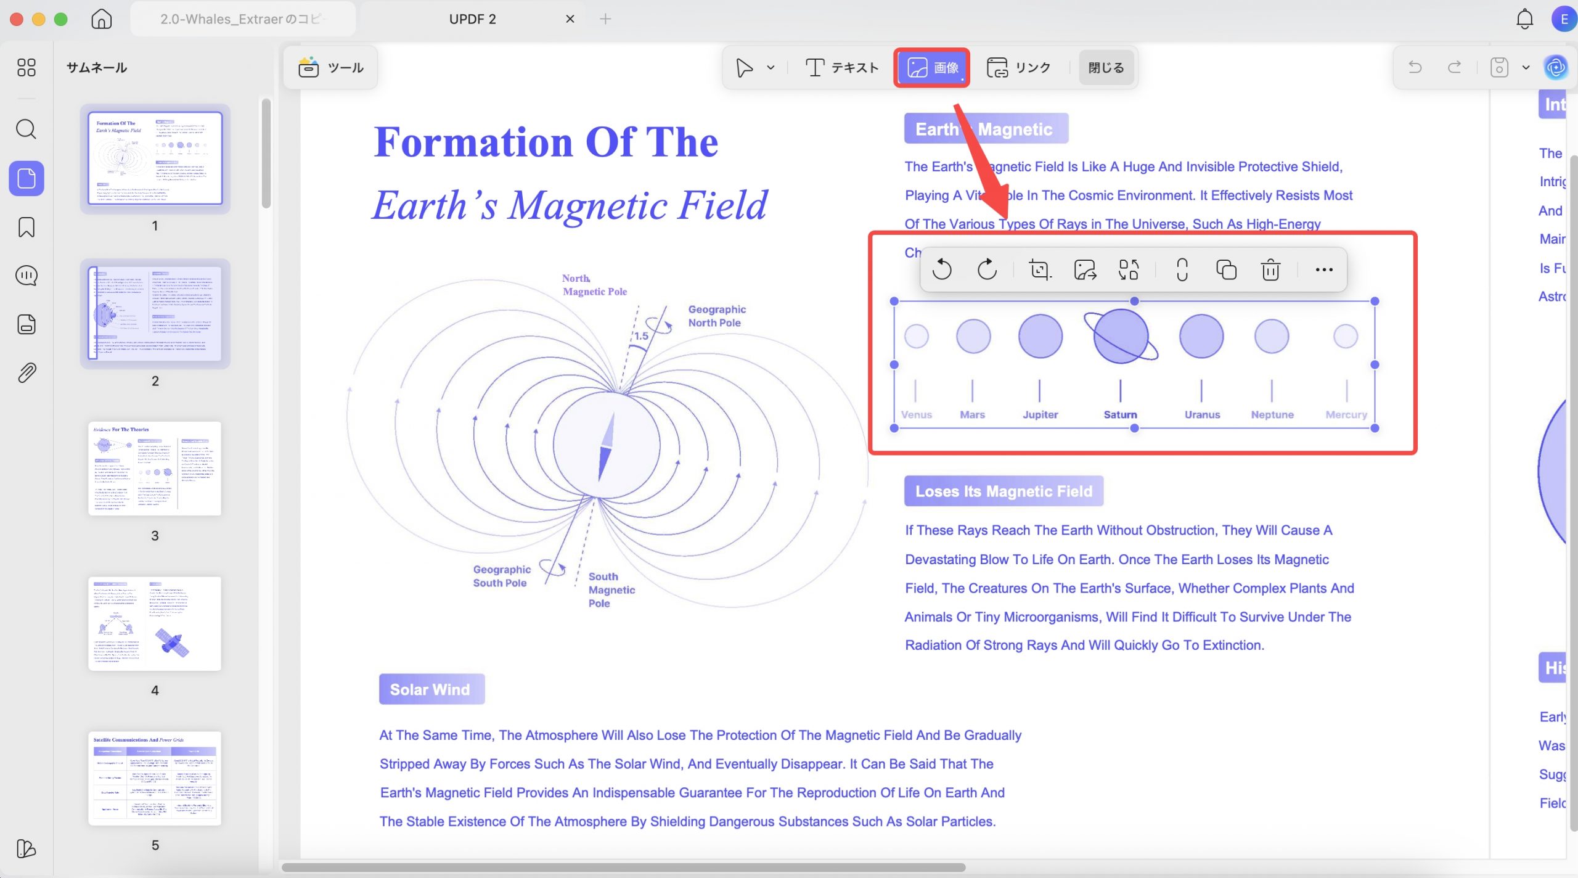Select the cursor pointer tool

click(745, 67)
